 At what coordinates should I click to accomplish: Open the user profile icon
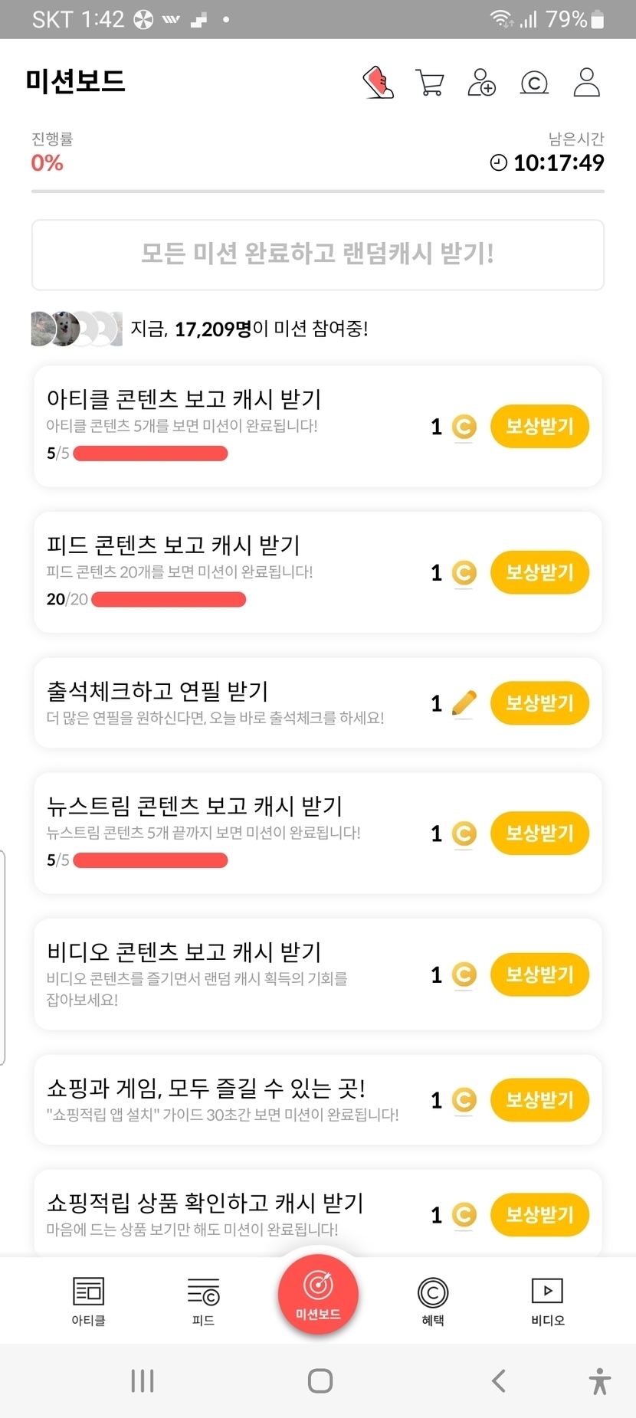coord(586,82)
